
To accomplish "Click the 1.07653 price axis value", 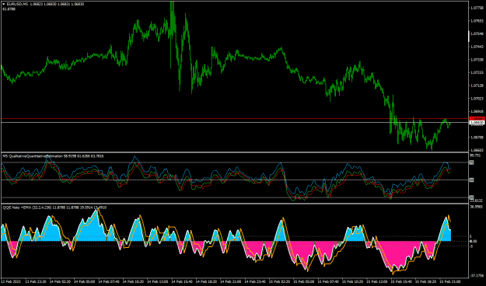I will coord(477,21).
